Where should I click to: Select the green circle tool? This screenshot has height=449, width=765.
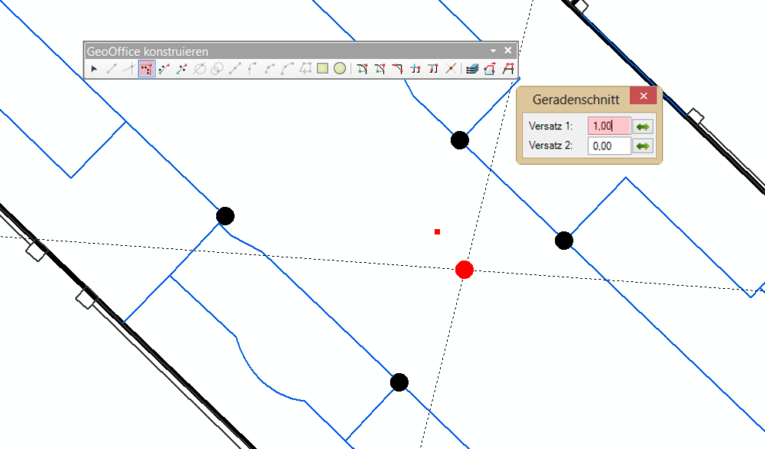tap(340, 69)
